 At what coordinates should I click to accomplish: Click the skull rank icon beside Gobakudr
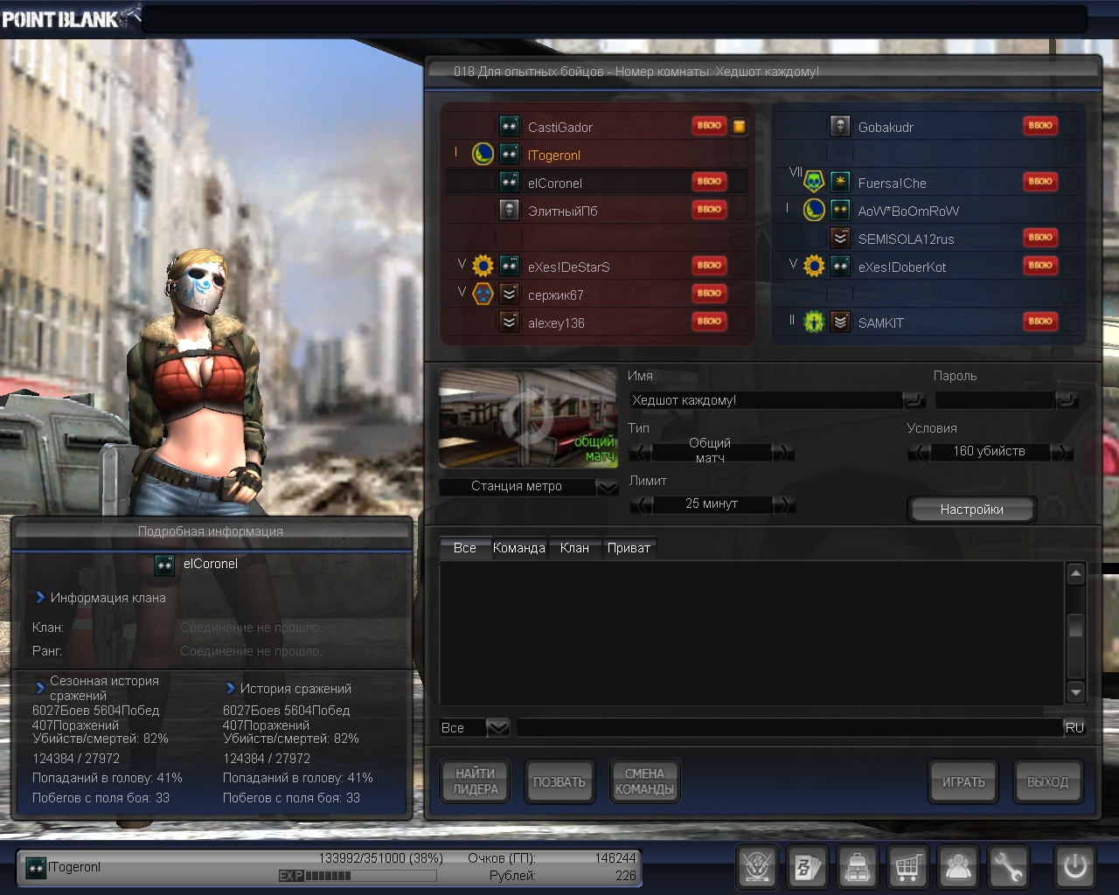point(840,126)
